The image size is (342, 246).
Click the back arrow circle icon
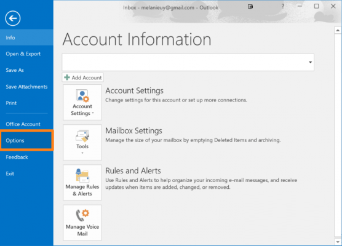[x=13, y=18]
